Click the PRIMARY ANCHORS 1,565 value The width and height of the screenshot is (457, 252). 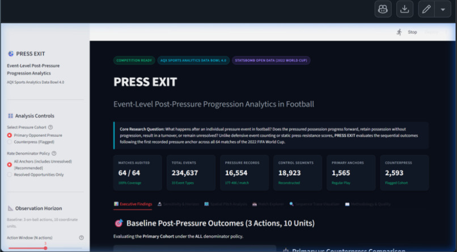pos(341,173)
